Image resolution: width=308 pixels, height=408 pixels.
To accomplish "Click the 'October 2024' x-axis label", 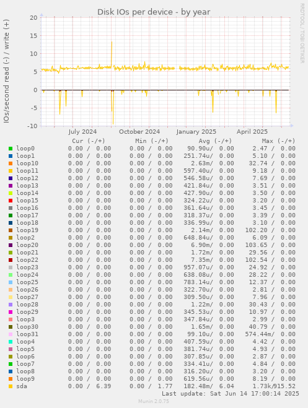I will (x=139, y=132).
